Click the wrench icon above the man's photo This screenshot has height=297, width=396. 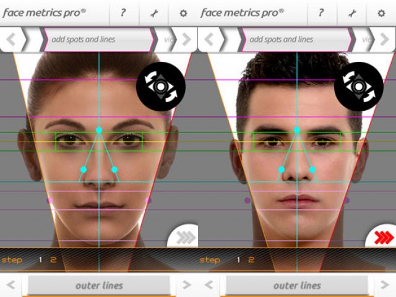pyautogui.click(x=352, y=13)
